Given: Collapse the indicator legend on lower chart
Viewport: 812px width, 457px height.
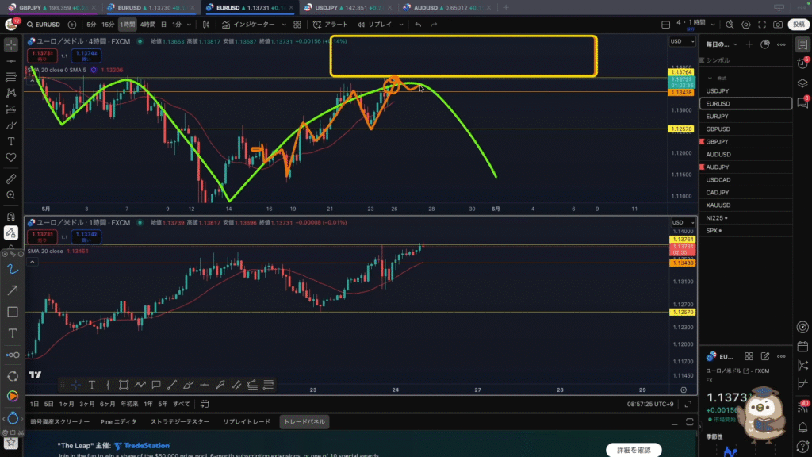Looking at the screenshot, I should tap(32, 262).
